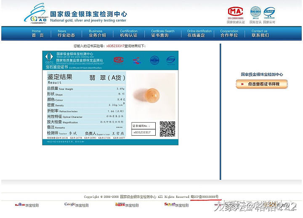Click the red MA certification badge
303x218 pixels.
(x=235, y=11)
